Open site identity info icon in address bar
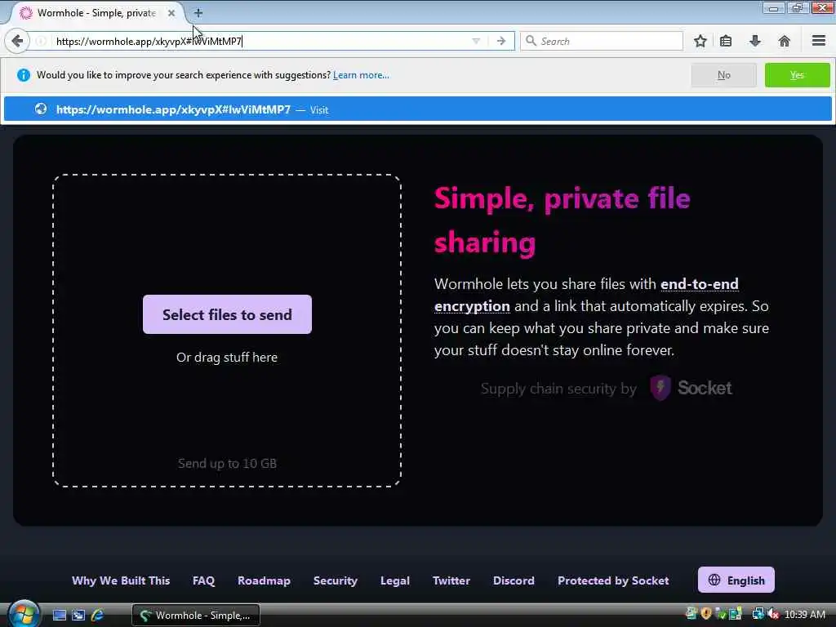 click(x=41, y=41)
